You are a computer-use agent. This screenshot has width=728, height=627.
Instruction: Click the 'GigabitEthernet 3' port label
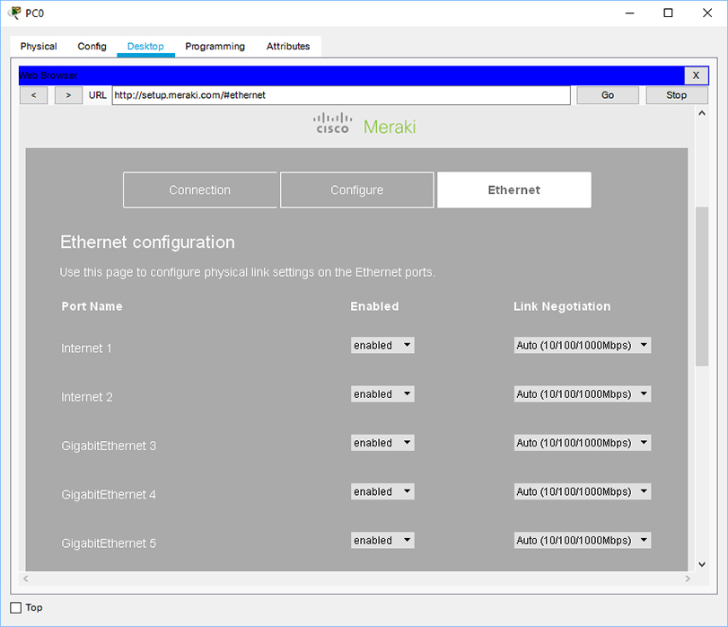109,446
